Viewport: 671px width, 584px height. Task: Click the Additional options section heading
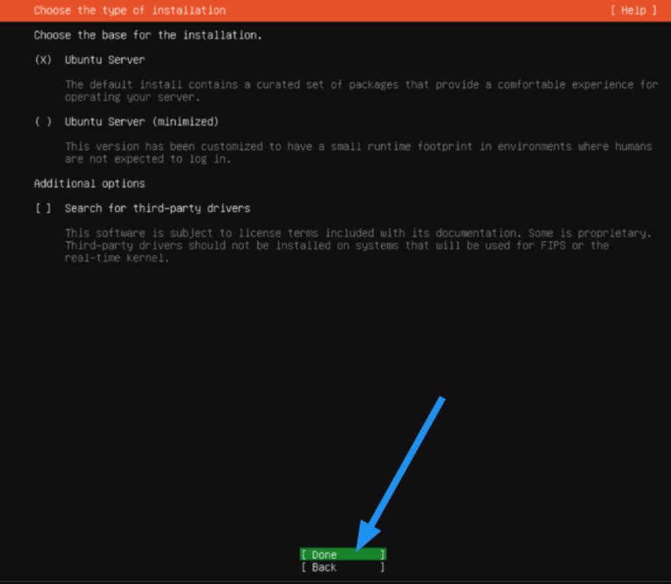[89, 183]
